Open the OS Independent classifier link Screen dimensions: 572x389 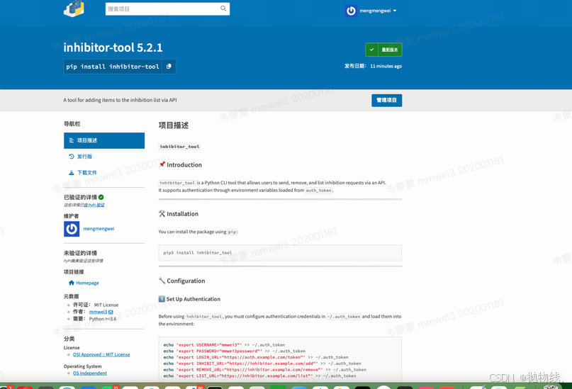(x=90, y=373)
